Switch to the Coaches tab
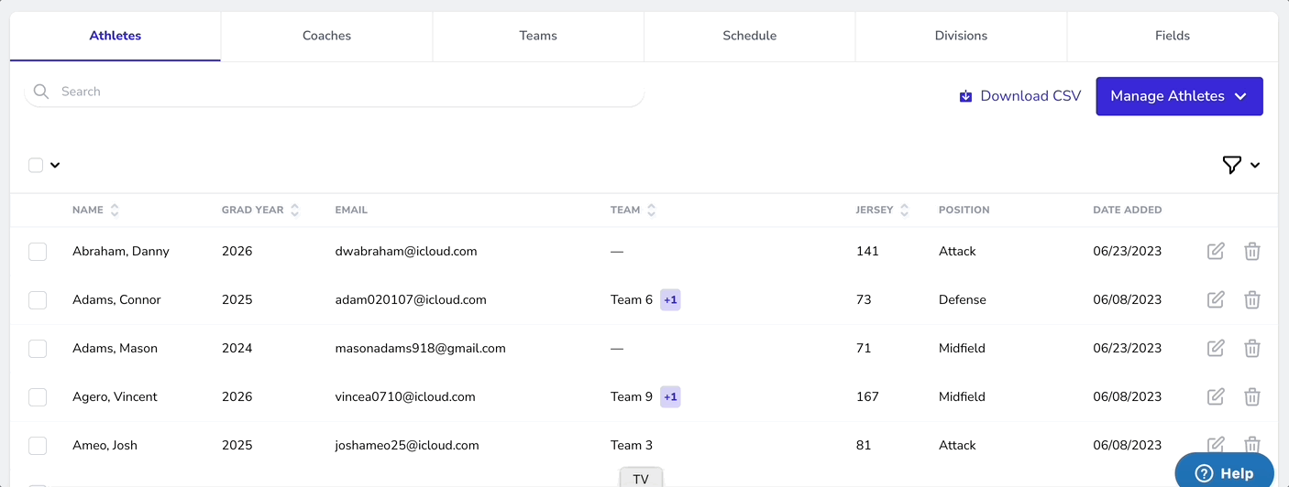Screen dimensions: 1289x487 point(326,36)
